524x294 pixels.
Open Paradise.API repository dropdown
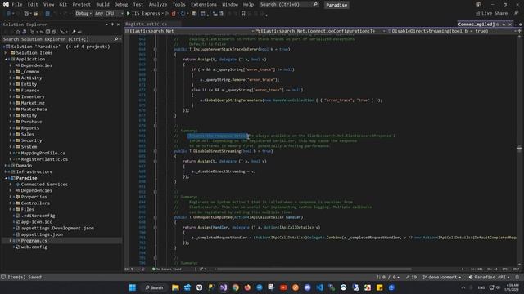(x=489, y=277)
